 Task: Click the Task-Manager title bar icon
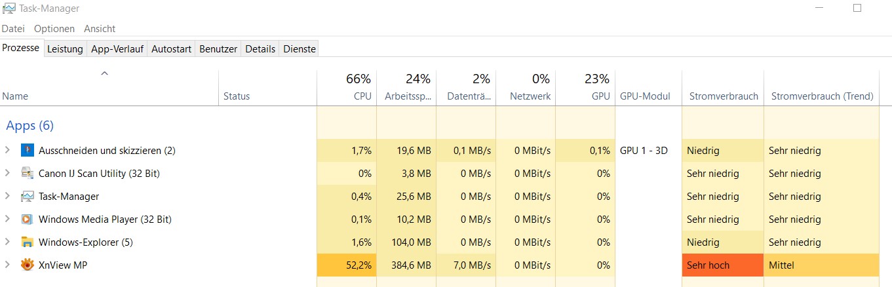[x=9, y=9]
